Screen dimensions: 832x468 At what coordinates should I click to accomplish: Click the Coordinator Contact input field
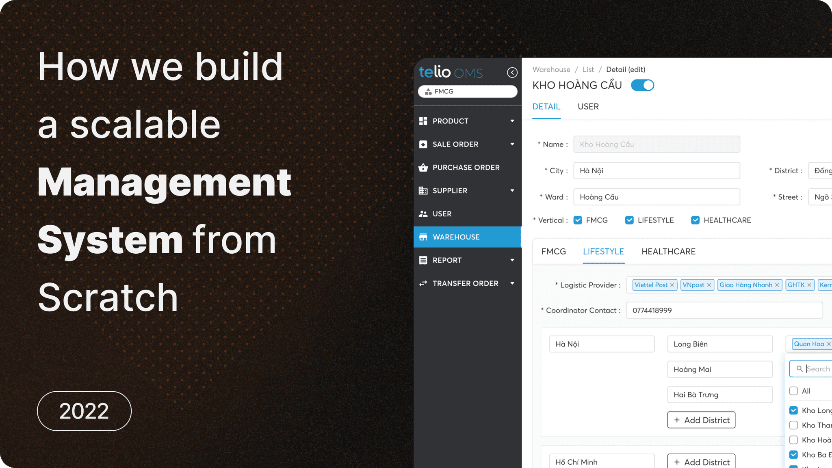(x=724, y=311)
